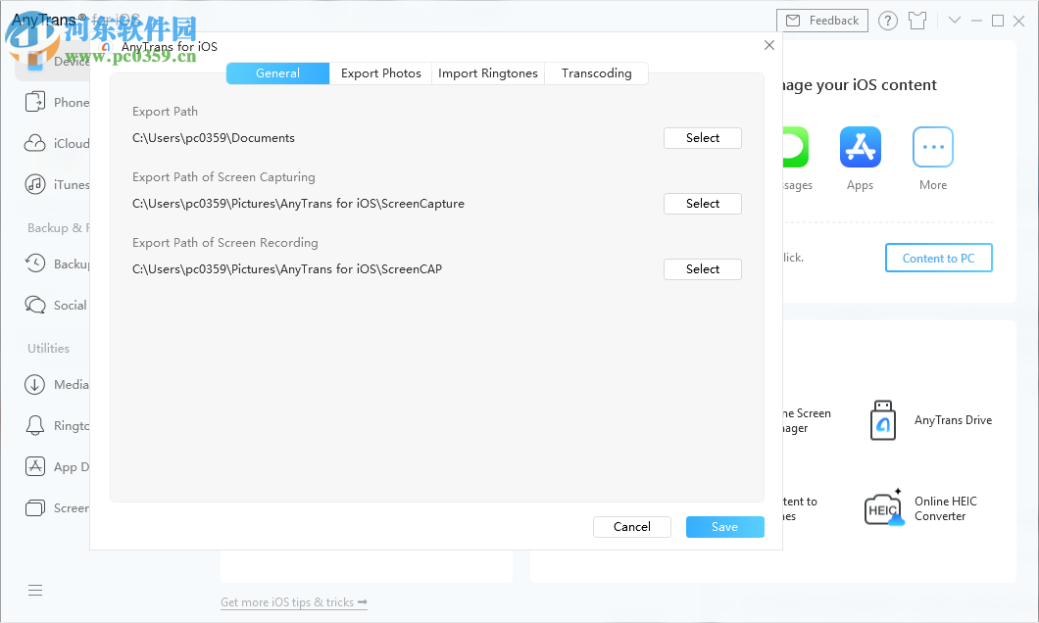Screen dimensions: 1039x623
Task: Expand the title bar dropdown chevron
Action: tap(955, 21)
